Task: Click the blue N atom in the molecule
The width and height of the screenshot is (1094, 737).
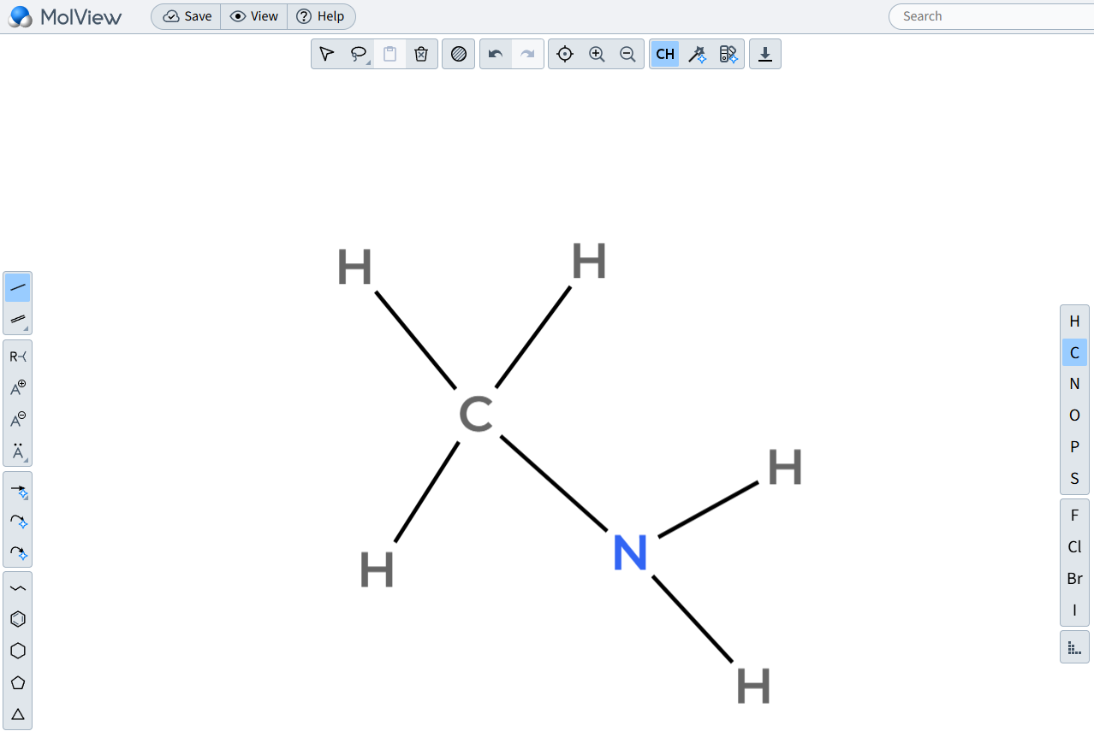Action: (x=630, y=553)
